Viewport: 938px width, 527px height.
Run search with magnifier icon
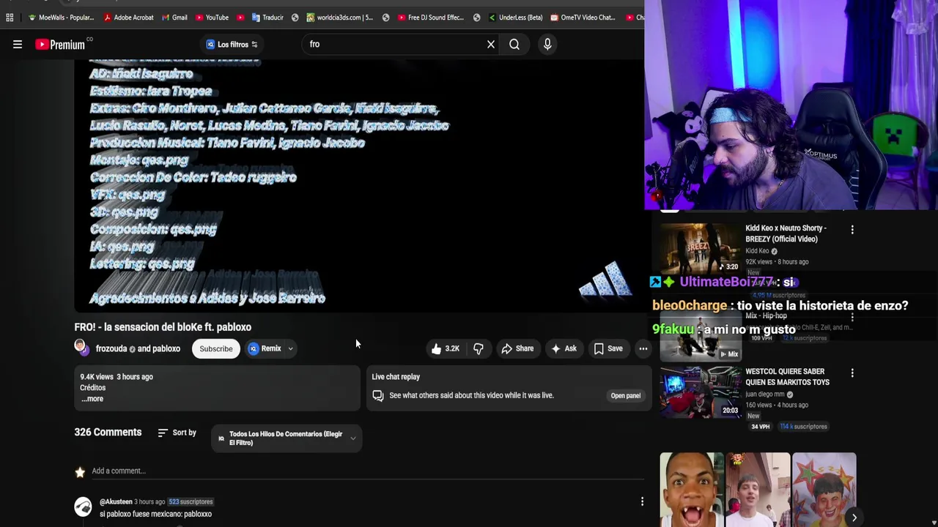coord(514,45)
